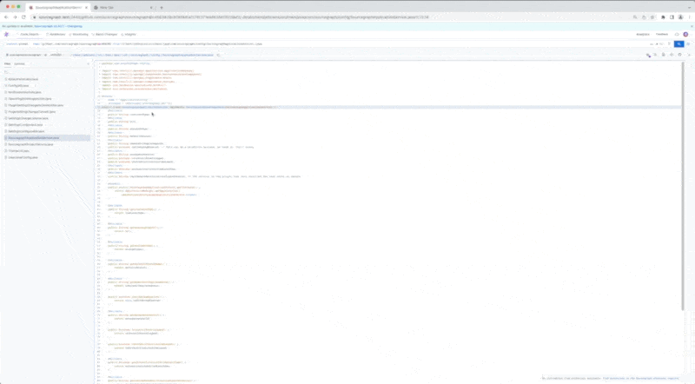Open the search context dropdown
Image resolution: width=695 pixels, height=384 pixels.
tap(17, 44)
